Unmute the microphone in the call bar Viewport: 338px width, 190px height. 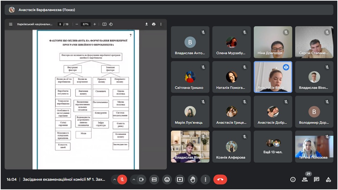[122, 179]
